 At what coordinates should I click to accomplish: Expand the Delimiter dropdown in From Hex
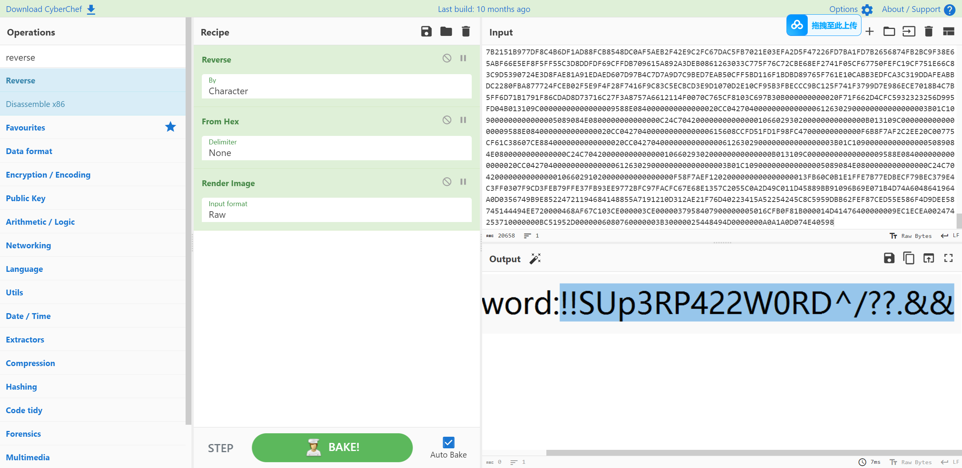pyautogui.click(x=336, y=153)
